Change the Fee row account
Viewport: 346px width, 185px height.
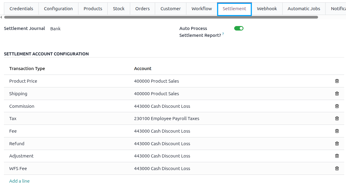[162, 131]
